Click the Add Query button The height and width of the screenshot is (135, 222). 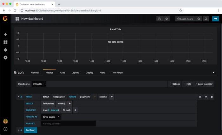click(x=30, y=130)
